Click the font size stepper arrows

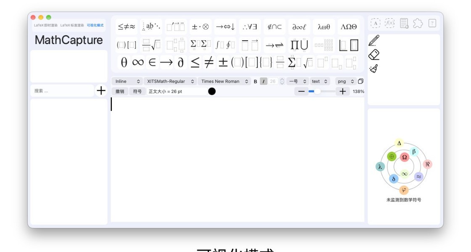[x=282, y=81]
